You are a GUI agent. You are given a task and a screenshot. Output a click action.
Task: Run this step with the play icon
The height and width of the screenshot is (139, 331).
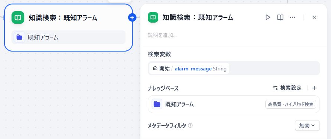(268, 17)
